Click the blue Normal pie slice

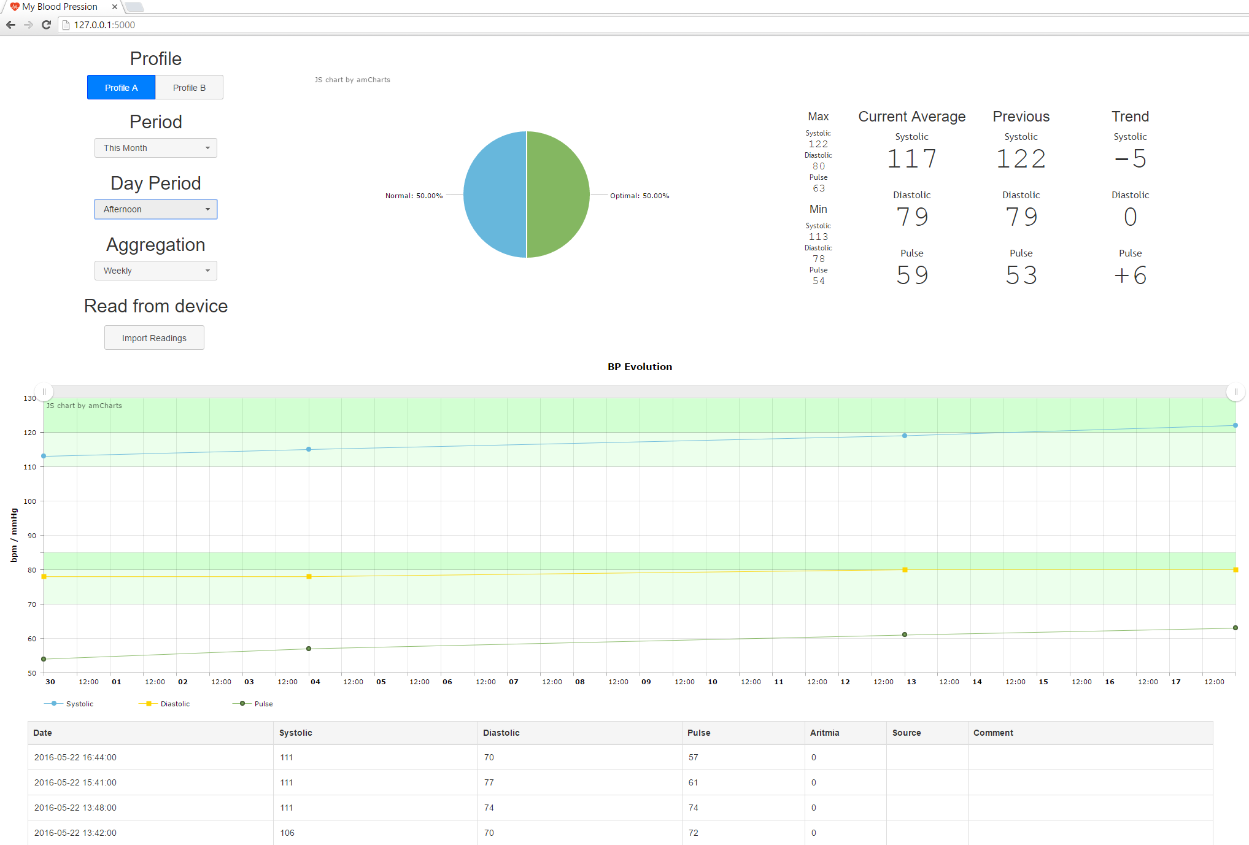(x=495, y=195)
